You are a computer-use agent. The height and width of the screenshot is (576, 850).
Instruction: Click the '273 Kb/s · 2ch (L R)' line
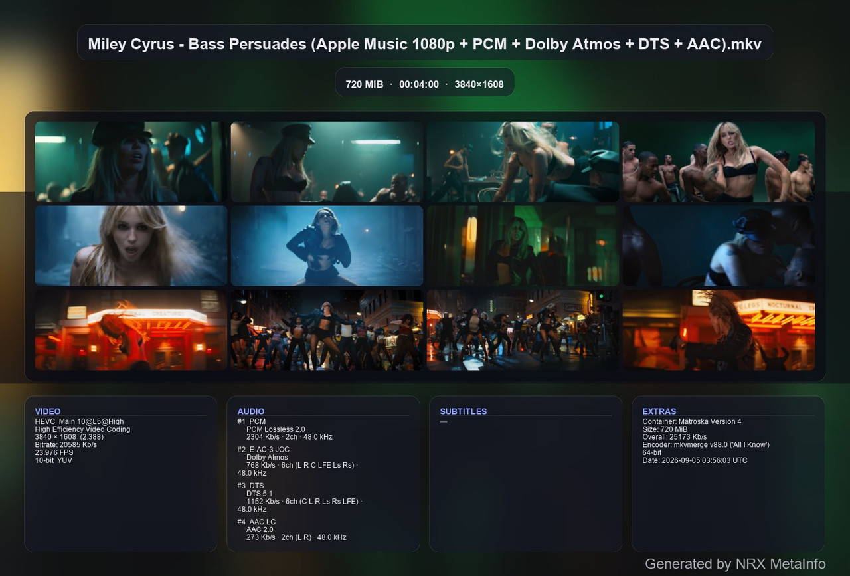click(x=296, y=537)
